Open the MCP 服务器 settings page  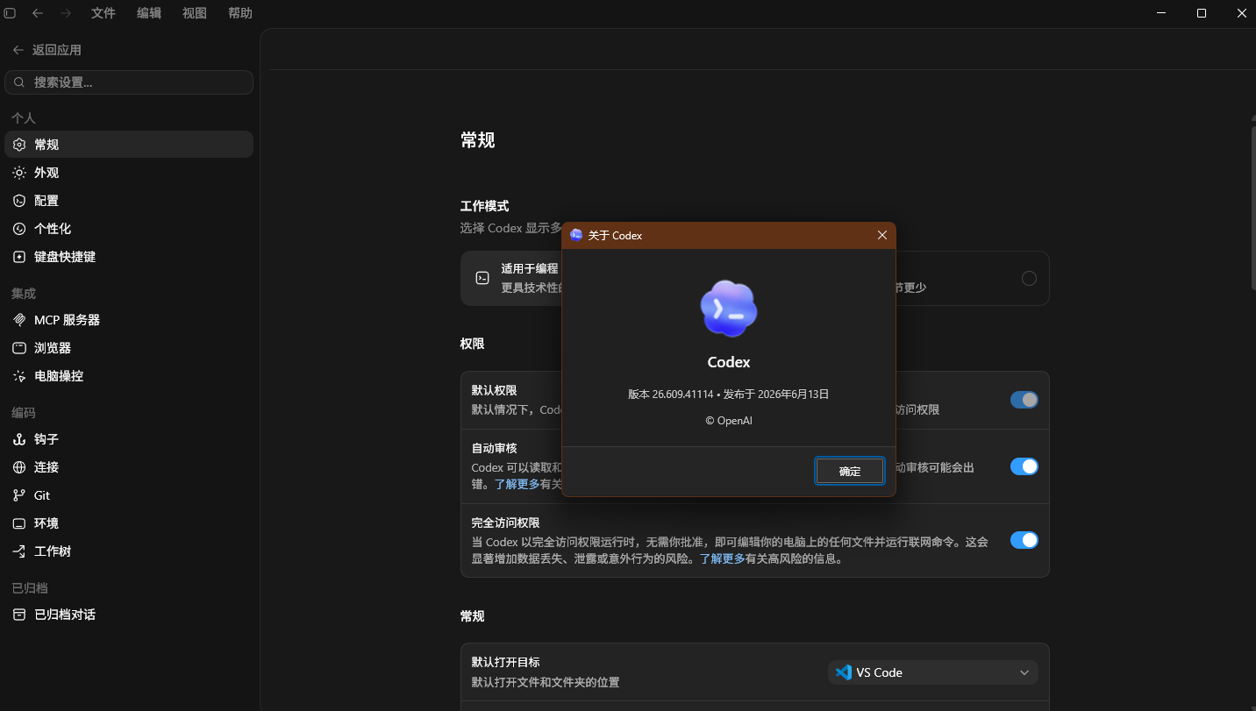tap(129, 320)
